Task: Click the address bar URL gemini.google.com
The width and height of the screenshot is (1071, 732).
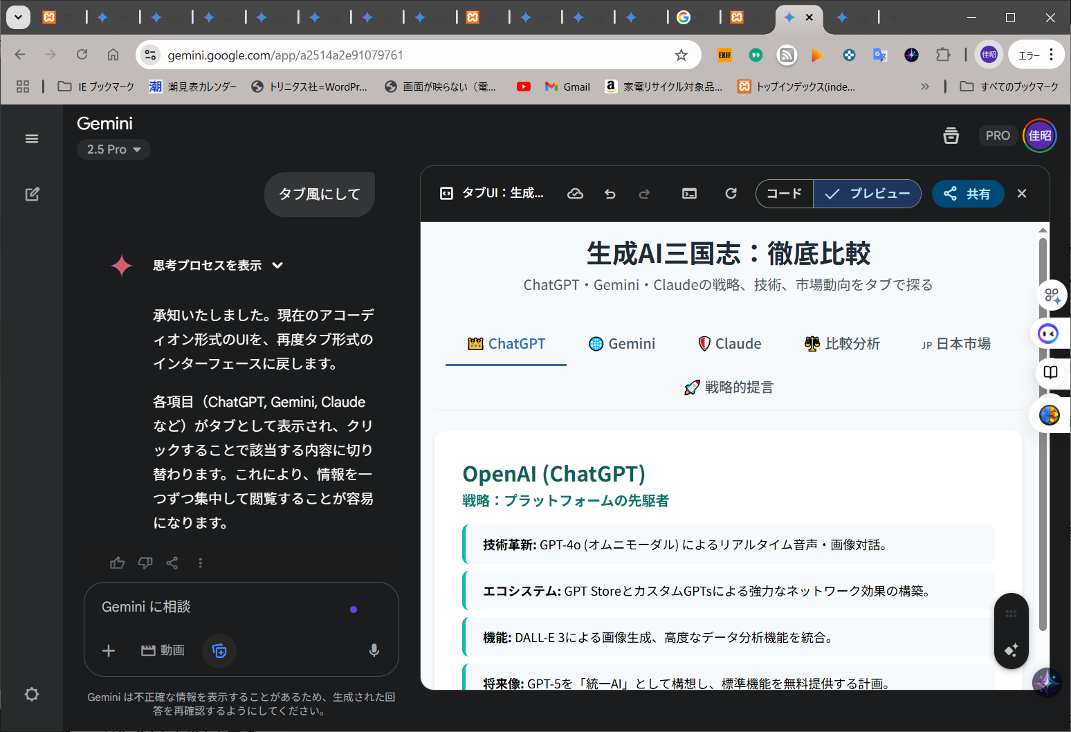Action: point(285,55)
